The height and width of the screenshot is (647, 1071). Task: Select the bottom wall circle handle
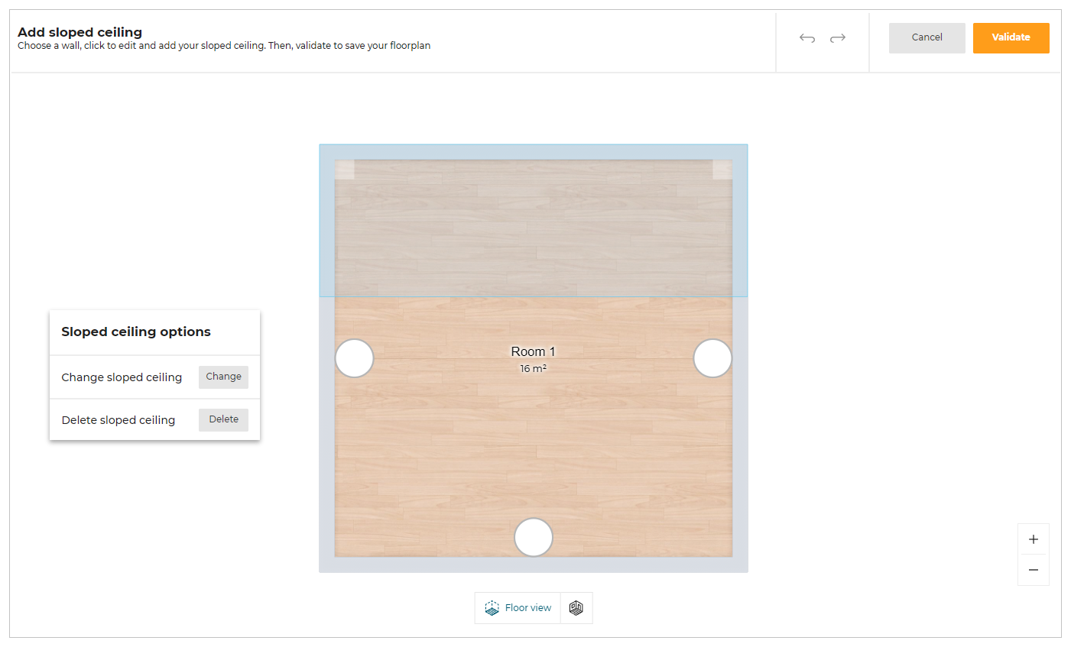tap(534, 537)
